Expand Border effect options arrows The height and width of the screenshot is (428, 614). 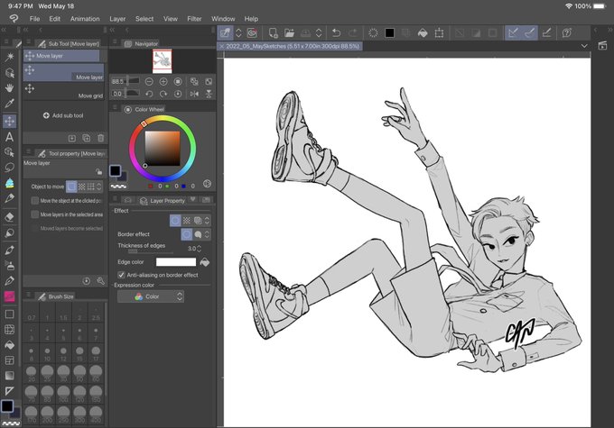(x=207, y=234)
